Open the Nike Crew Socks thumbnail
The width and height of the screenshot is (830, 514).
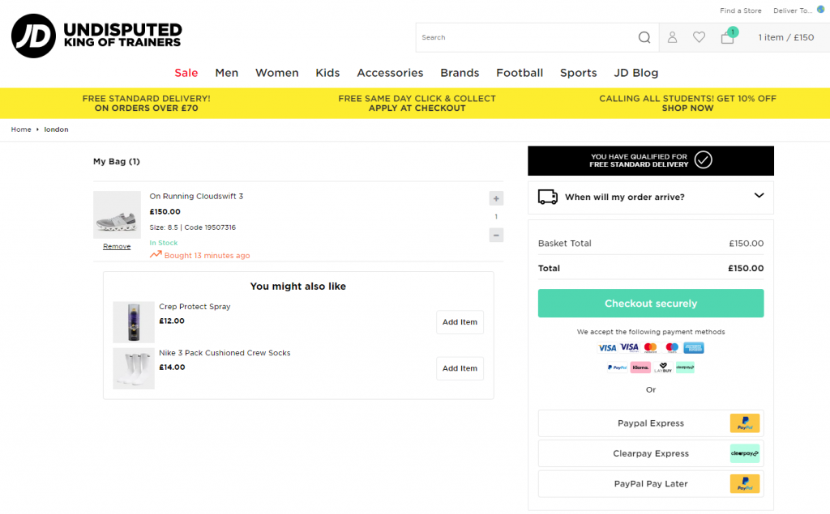click(x=134, y=368)
